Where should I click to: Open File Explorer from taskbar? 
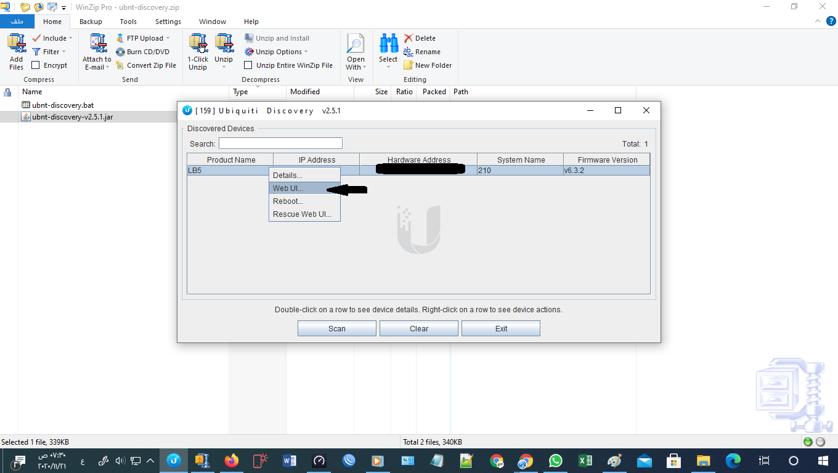coord(704,460)
